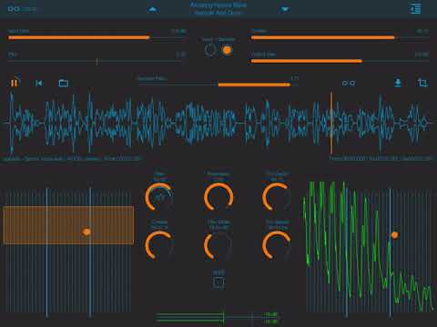Click the orange dot in the orange-shaded XY pad
The image size is (437, 327).
86,232
